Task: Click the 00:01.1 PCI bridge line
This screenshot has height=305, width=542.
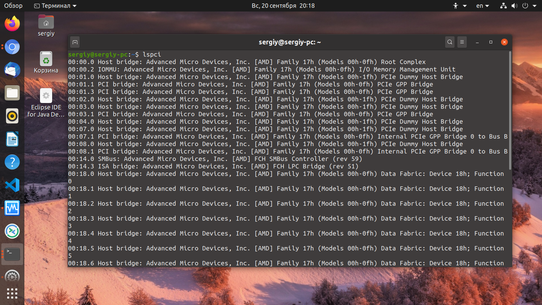Action: coord(251,84)
